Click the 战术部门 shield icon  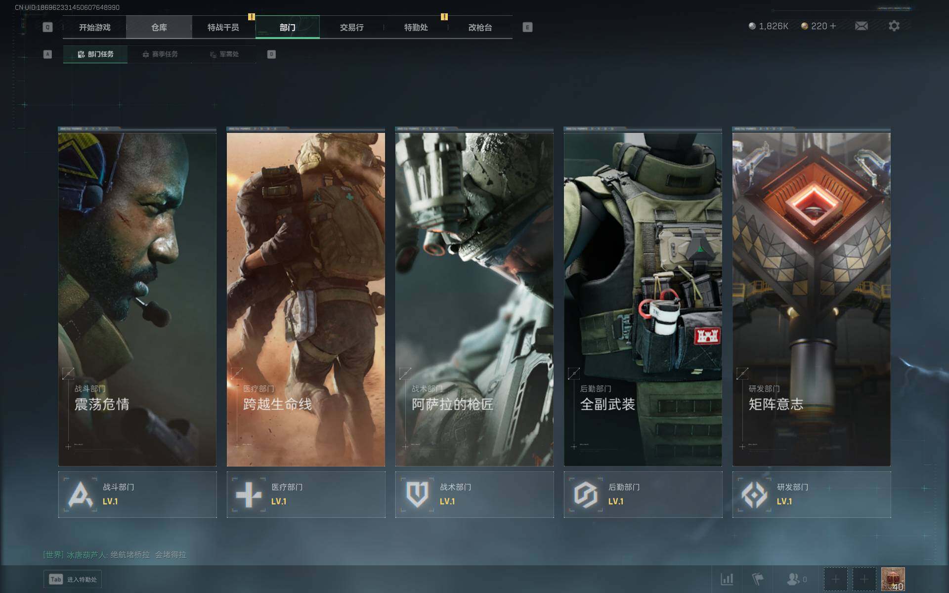click(x=417, y=494)
